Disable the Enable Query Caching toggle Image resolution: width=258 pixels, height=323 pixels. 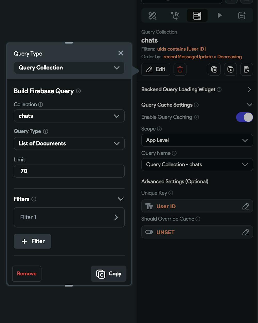pos(244,117)
